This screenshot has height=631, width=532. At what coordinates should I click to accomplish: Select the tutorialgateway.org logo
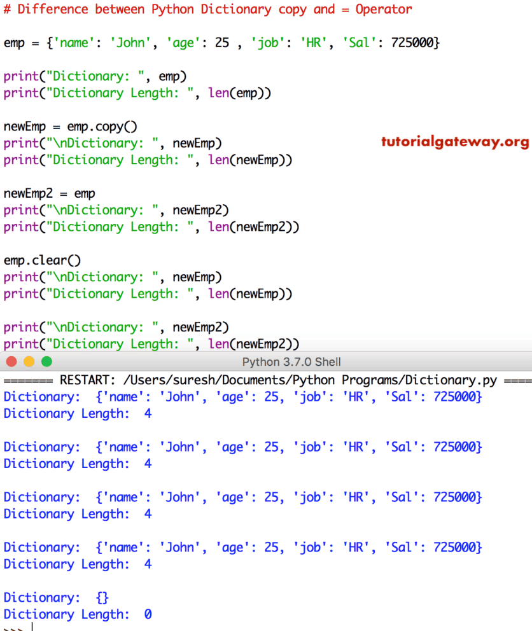pyautogui.click(x=454, y=141)
